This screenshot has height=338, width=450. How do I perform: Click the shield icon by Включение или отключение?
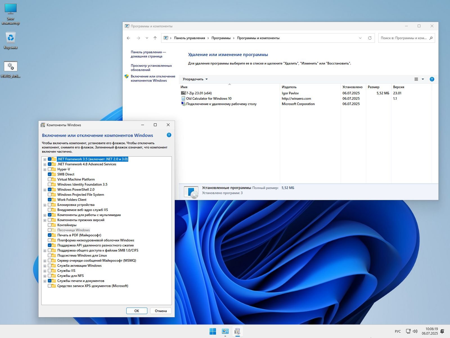127,76
